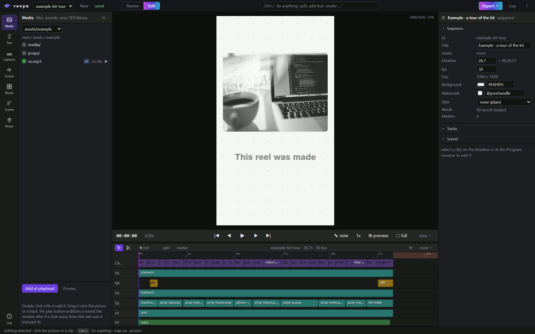Open Log from the top bar

tap(512, 6)
